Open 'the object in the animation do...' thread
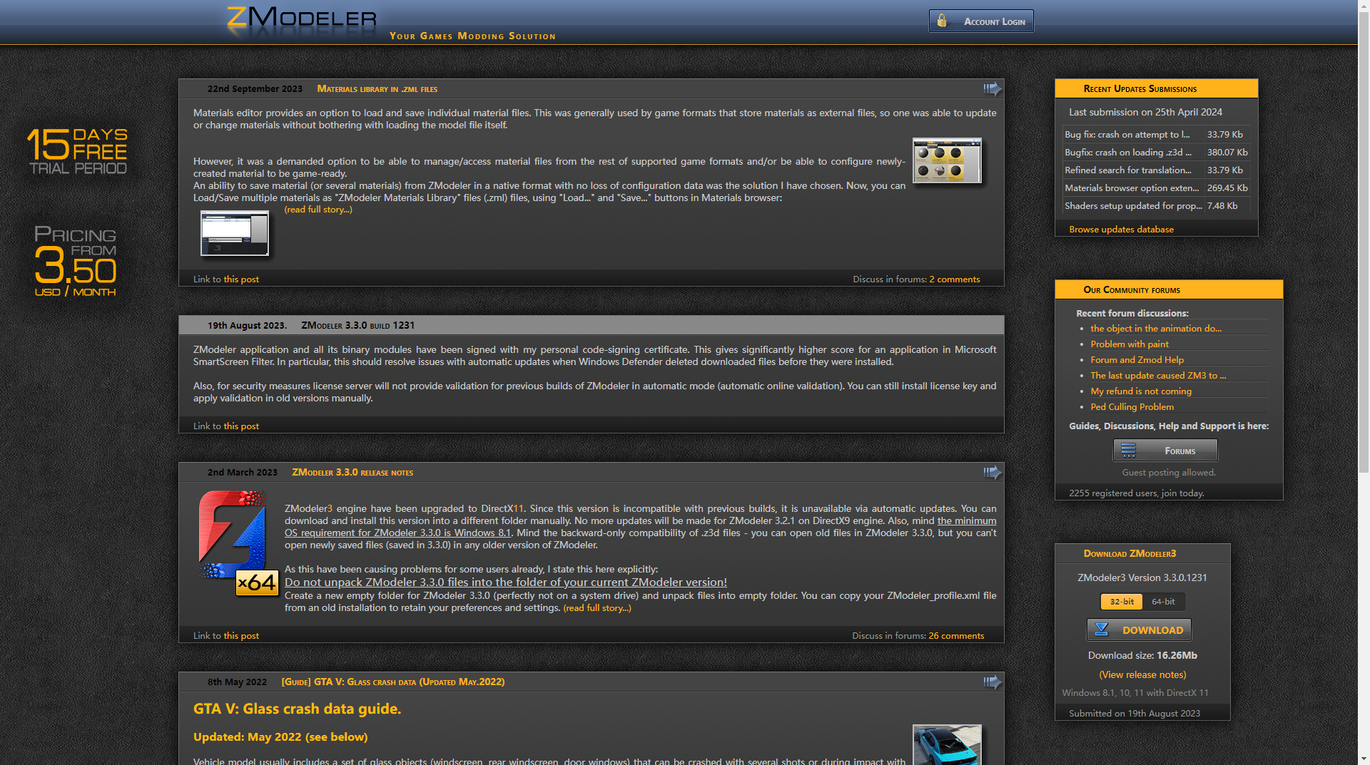1370x765 pixels. (x=1156, y=329)
